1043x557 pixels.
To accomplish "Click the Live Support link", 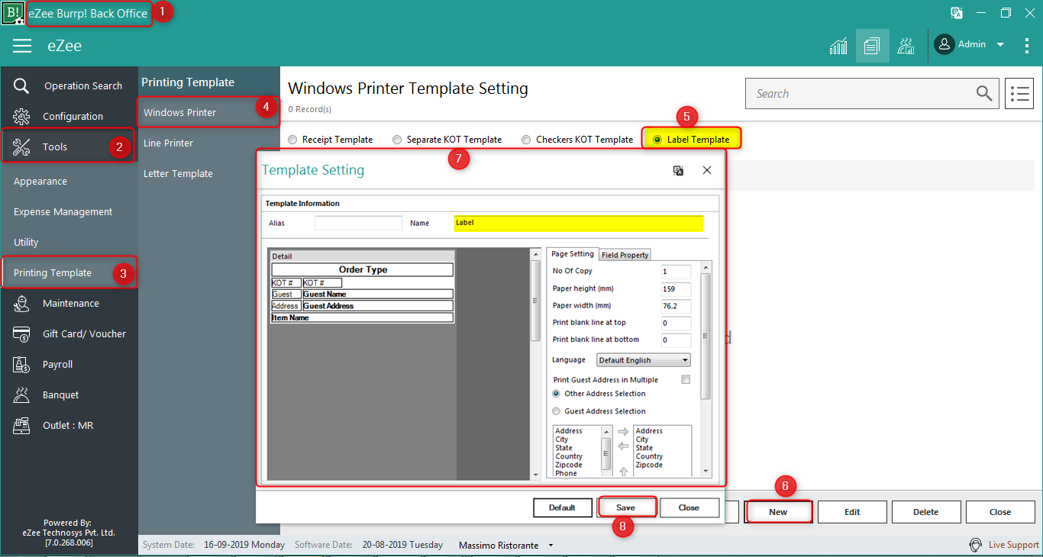I will (x=1013, y=545).
